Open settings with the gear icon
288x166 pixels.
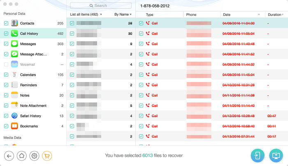(34, 156)
